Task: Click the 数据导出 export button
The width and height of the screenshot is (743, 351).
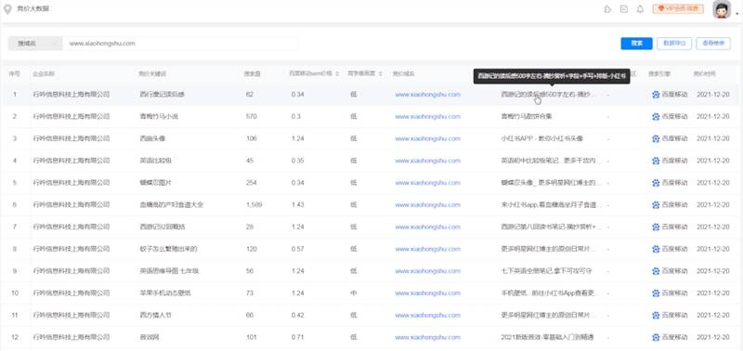Action: (674, 43)
